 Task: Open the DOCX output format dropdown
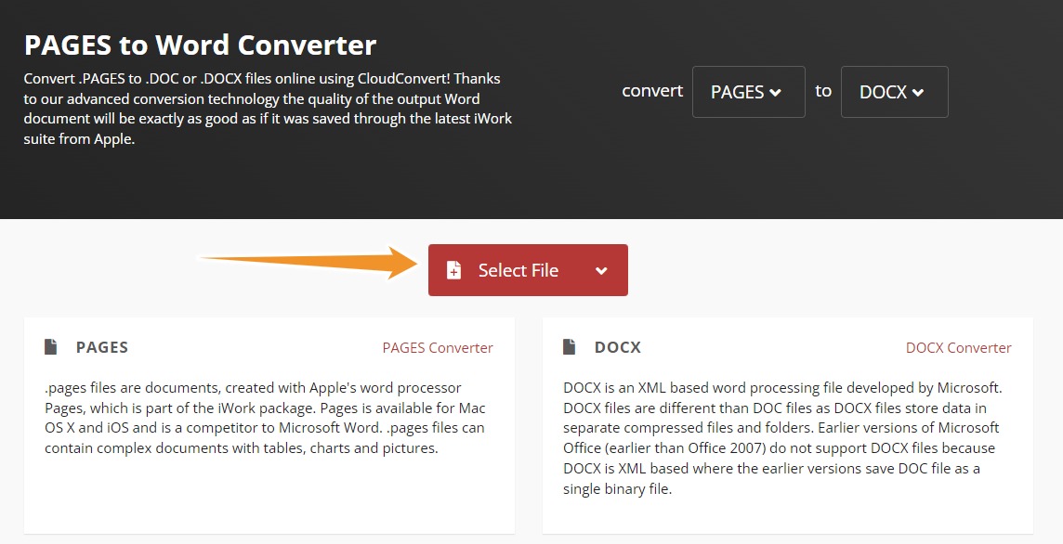(x=893, y=91)
